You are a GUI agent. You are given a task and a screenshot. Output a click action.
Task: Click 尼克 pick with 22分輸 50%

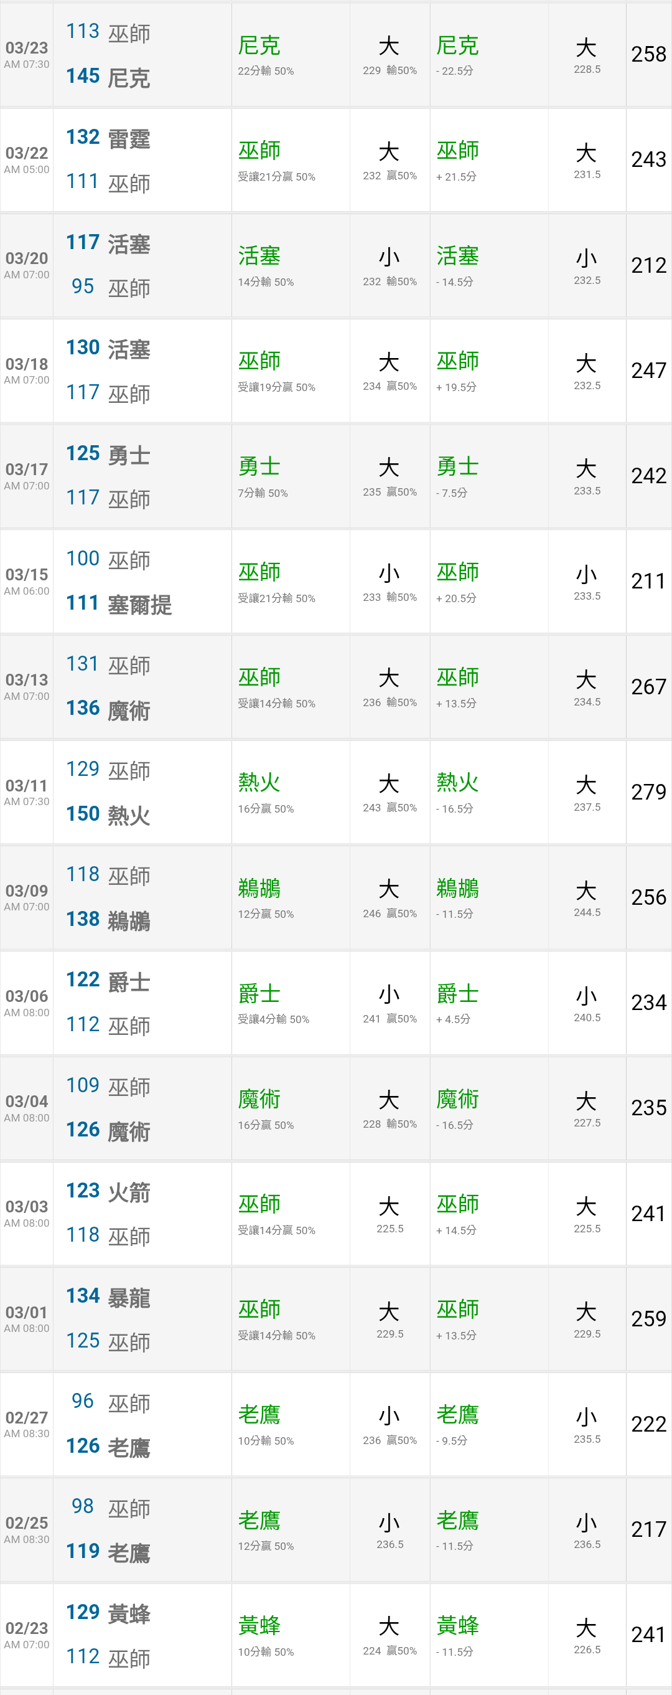(x=291, y=55)
